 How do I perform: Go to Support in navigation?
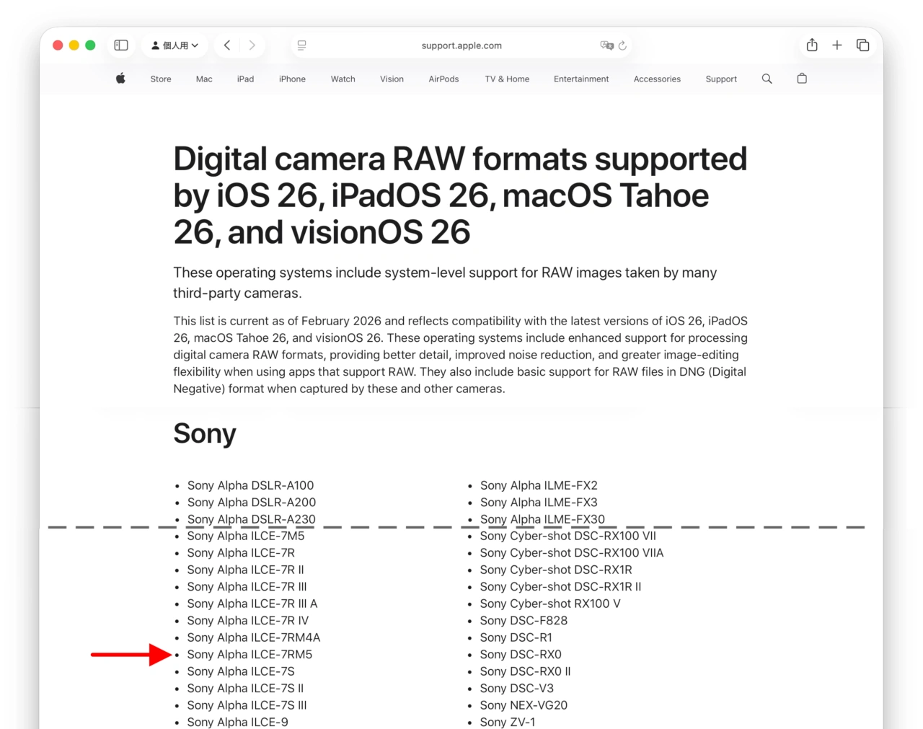(721, 79)
